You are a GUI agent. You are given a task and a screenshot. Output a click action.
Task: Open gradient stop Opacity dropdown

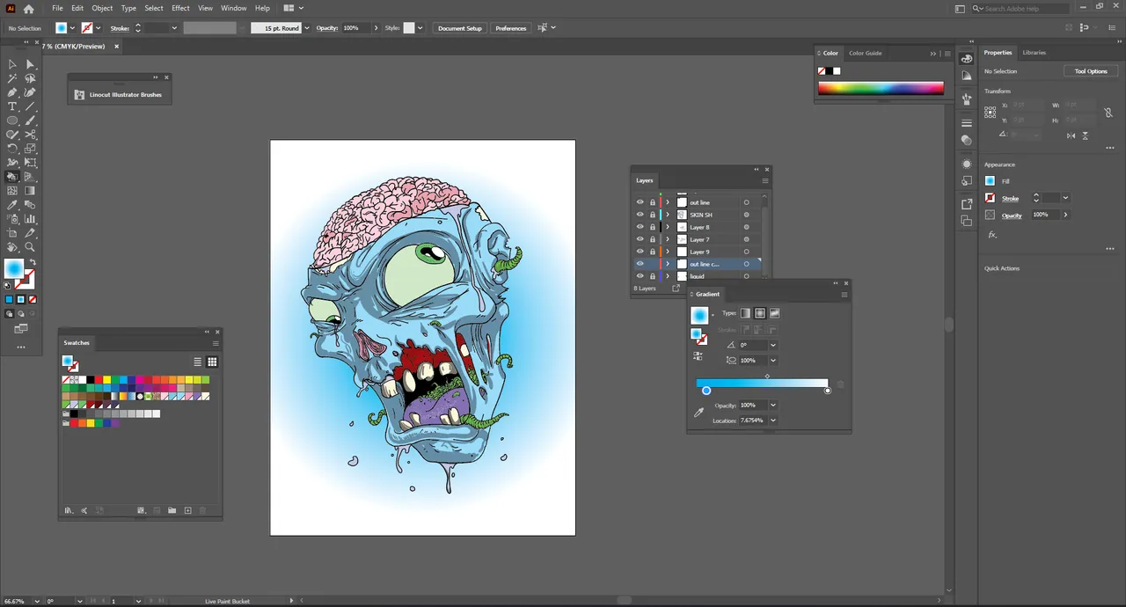[772, 405]
